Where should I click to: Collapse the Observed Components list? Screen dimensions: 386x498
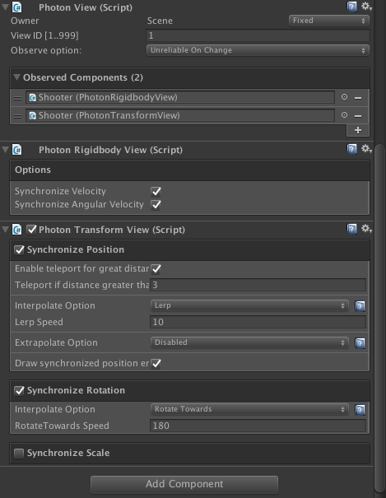(16, 77)
